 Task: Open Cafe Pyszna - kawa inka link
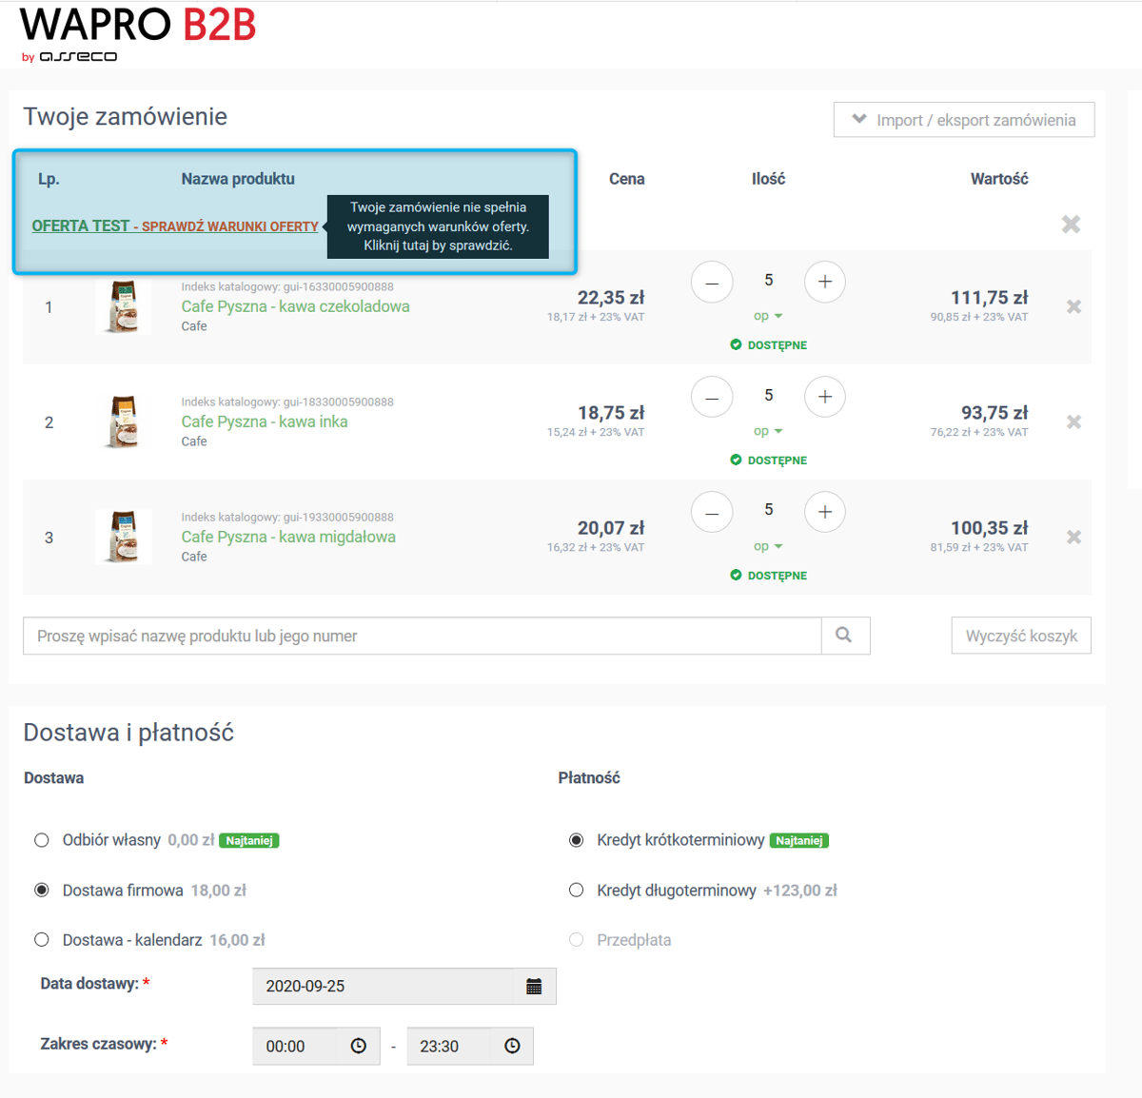click(x=265, y=422)
